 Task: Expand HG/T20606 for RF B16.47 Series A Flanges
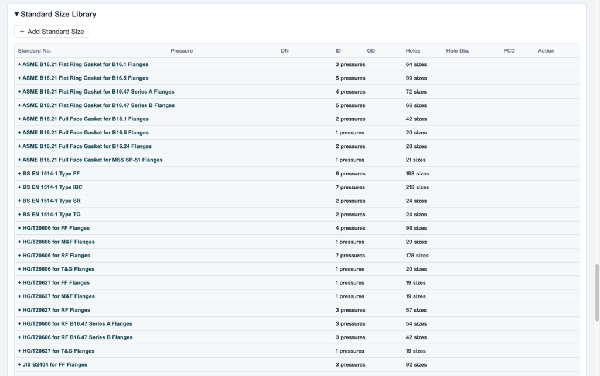click(x=75, y=324)
